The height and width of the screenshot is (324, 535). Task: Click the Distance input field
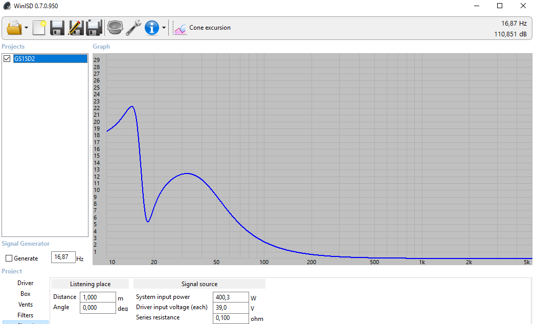pyautogui.click(x=98, y=297)
